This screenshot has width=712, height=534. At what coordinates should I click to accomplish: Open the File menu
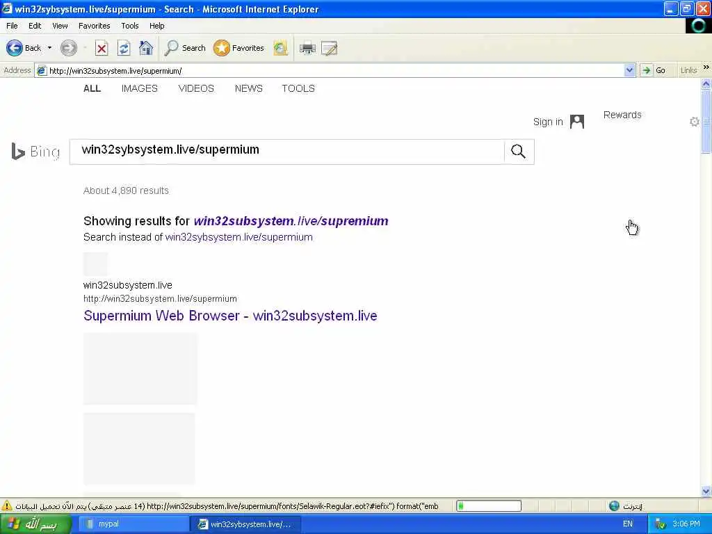click(x=12, y=26)
